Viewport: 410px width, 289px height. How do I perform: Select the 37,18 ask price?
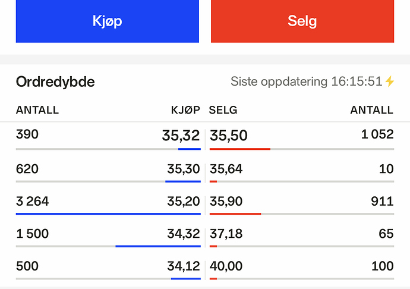(x=226, y=234)
